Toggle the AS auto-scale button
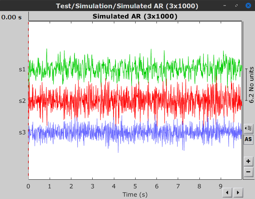The image size is (255, 199). point(248,139)
